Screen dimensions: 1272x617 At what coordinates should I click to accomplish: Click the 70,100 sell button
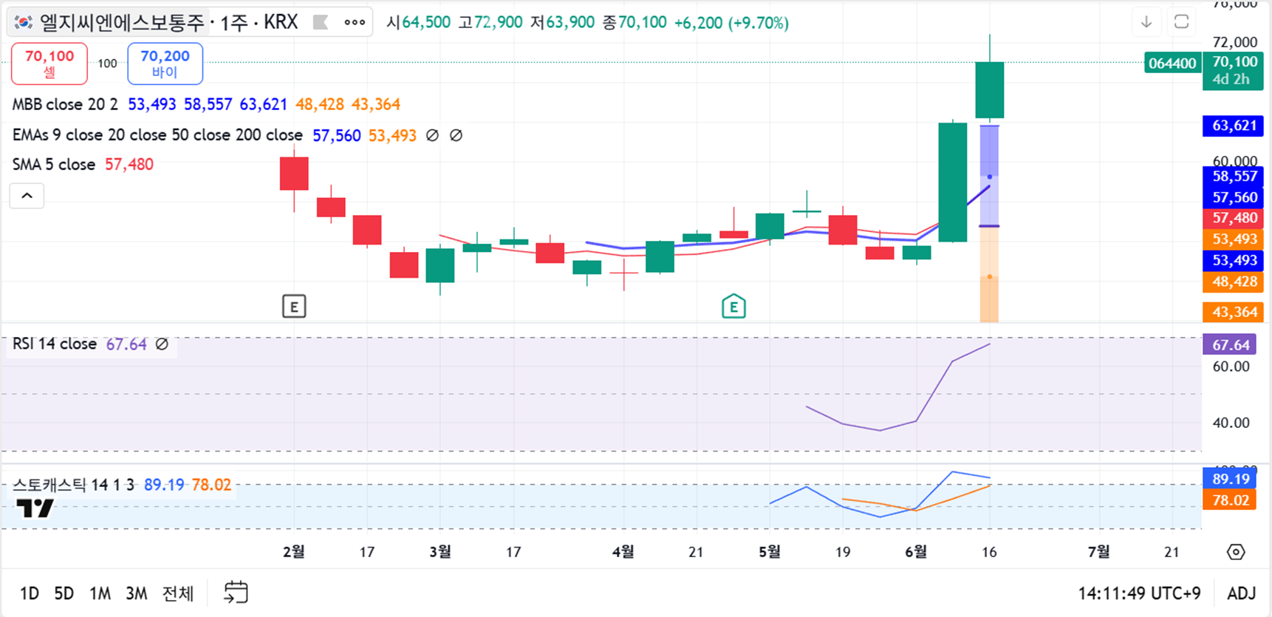tap(49, 64)
